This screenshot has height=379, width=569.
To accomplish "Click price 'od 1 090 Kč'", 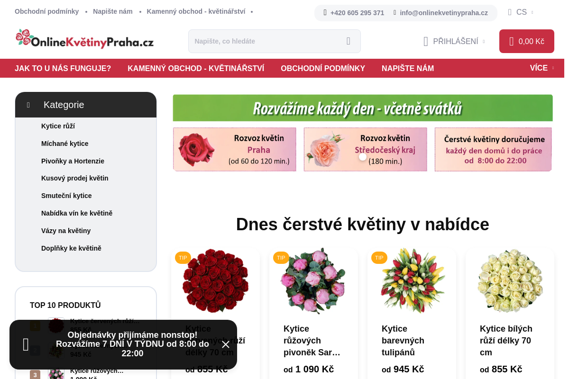I will [x=309, y=369].
